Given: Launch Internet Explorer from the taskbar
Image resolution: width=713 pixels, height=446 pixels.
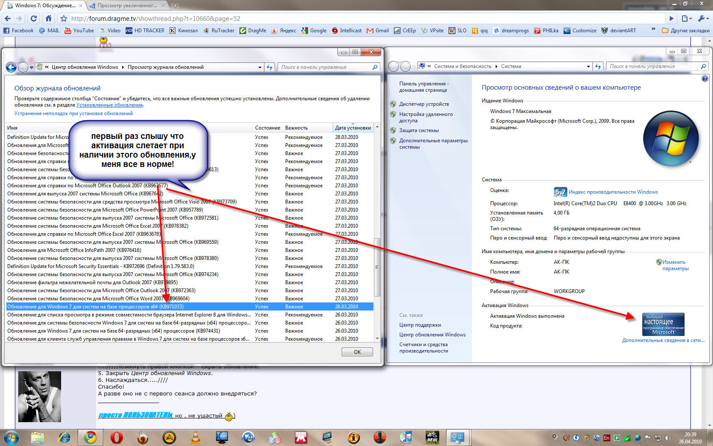Looking at the screenshot, I should point(64,437).
